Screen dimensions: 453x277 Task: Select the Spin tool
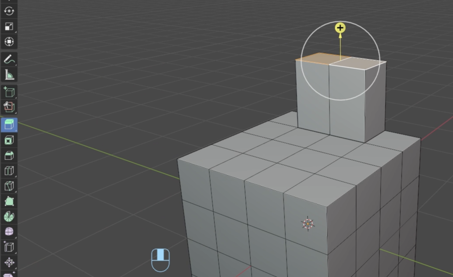pyautogui.click(x=9, y=216)
